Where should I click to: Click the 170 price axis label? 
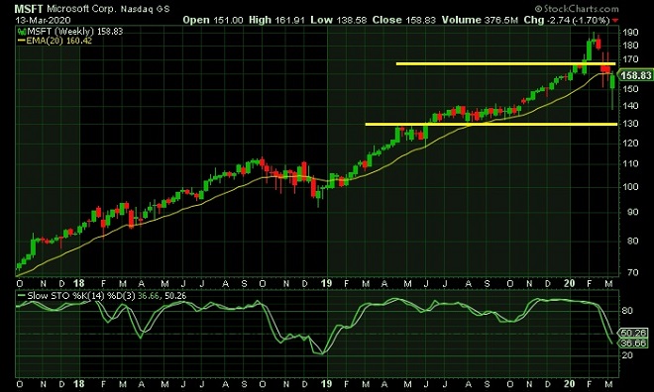[630, 59]
